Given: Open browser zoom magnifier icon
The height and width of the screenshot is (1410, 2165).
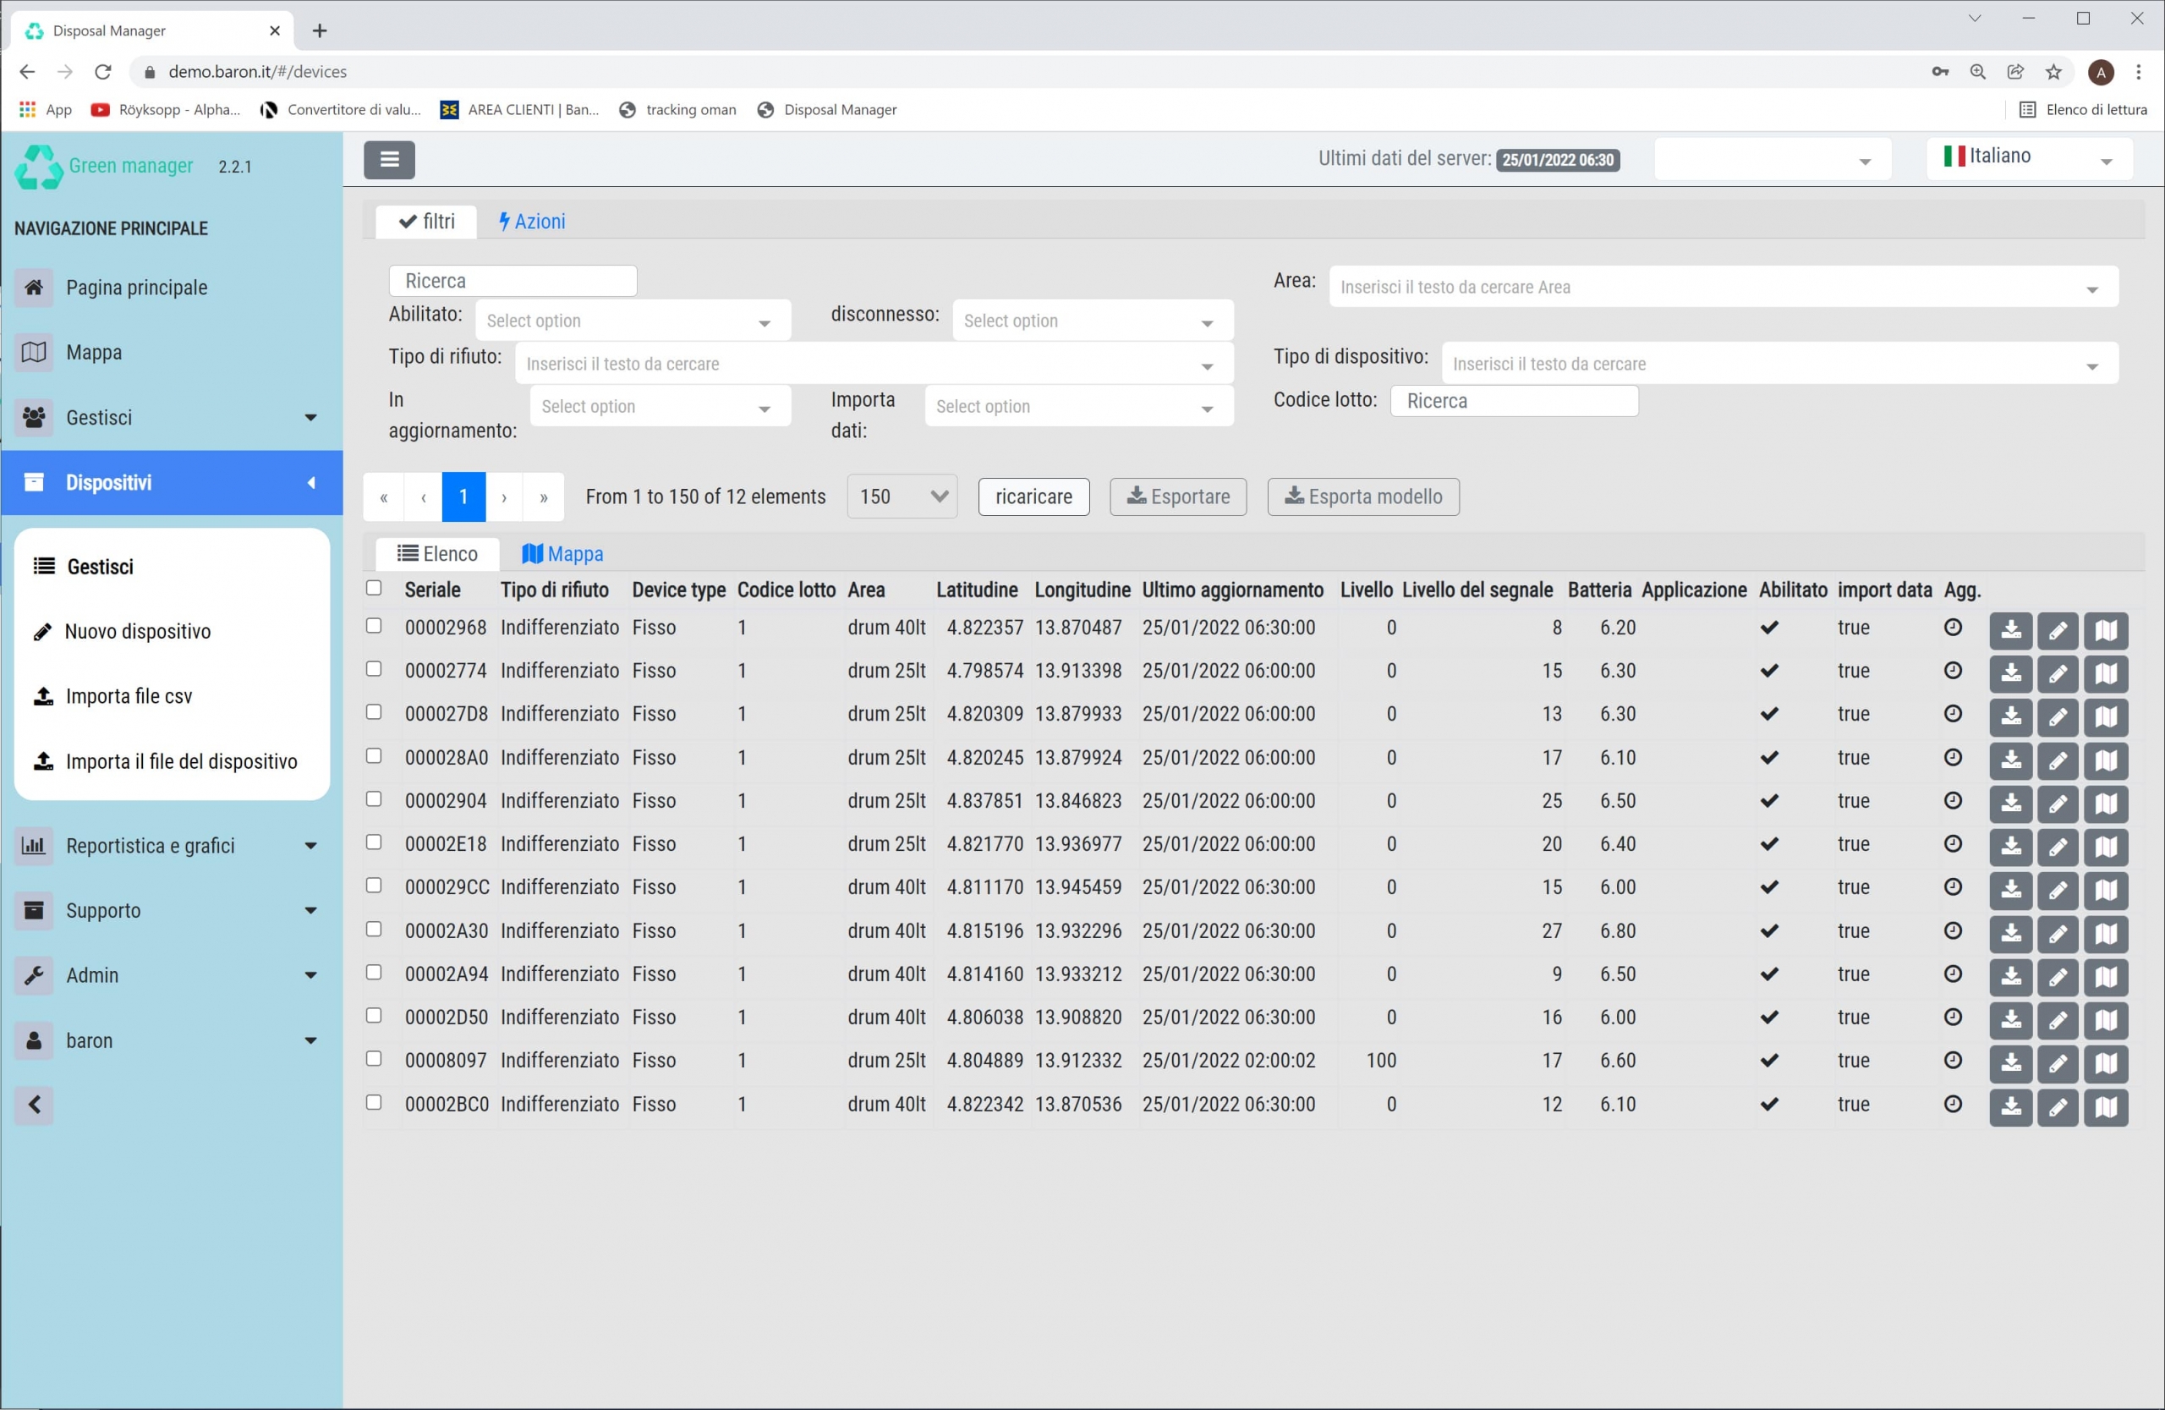Looking at the screenshot, I should pyautogui.click(x=1977, y=72).
